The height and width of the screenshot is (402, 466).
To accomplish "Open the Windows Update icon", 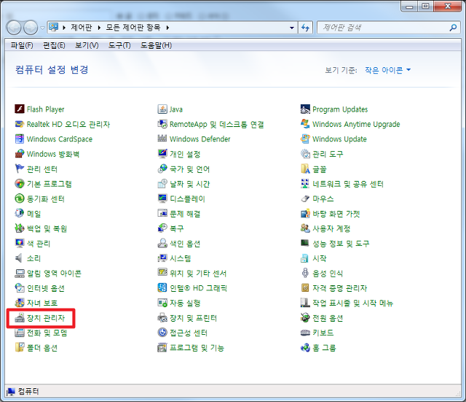I will tap(305, 139).
